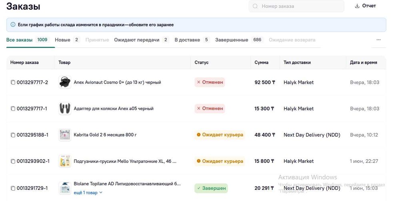Viewport: 400px width, 201px height.
Task: Copy order number 0013291729-1
Action: (13, 188)
